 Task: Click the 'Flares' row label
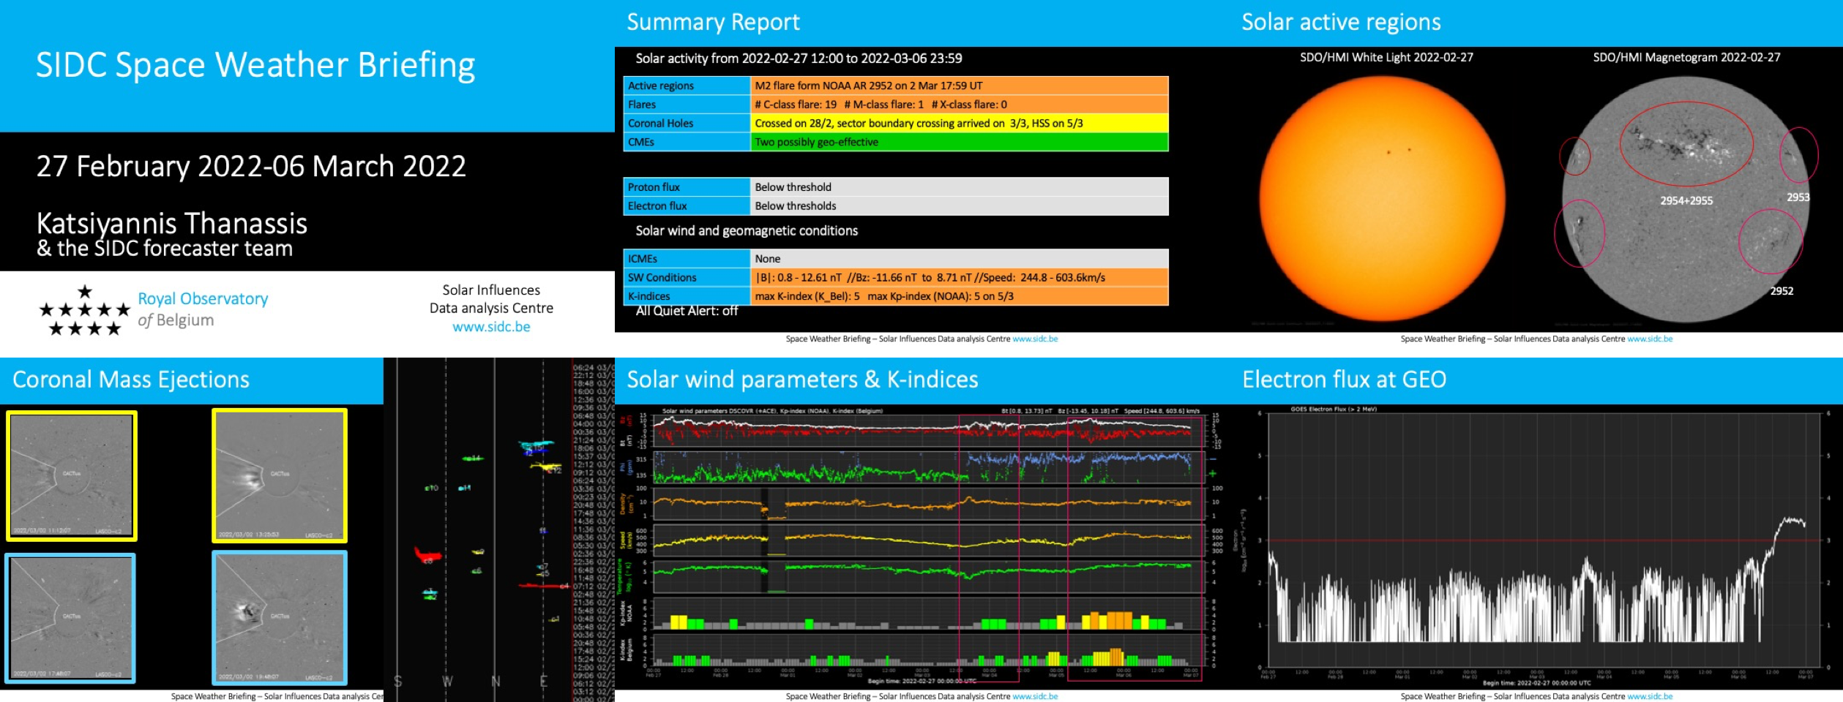687,105
